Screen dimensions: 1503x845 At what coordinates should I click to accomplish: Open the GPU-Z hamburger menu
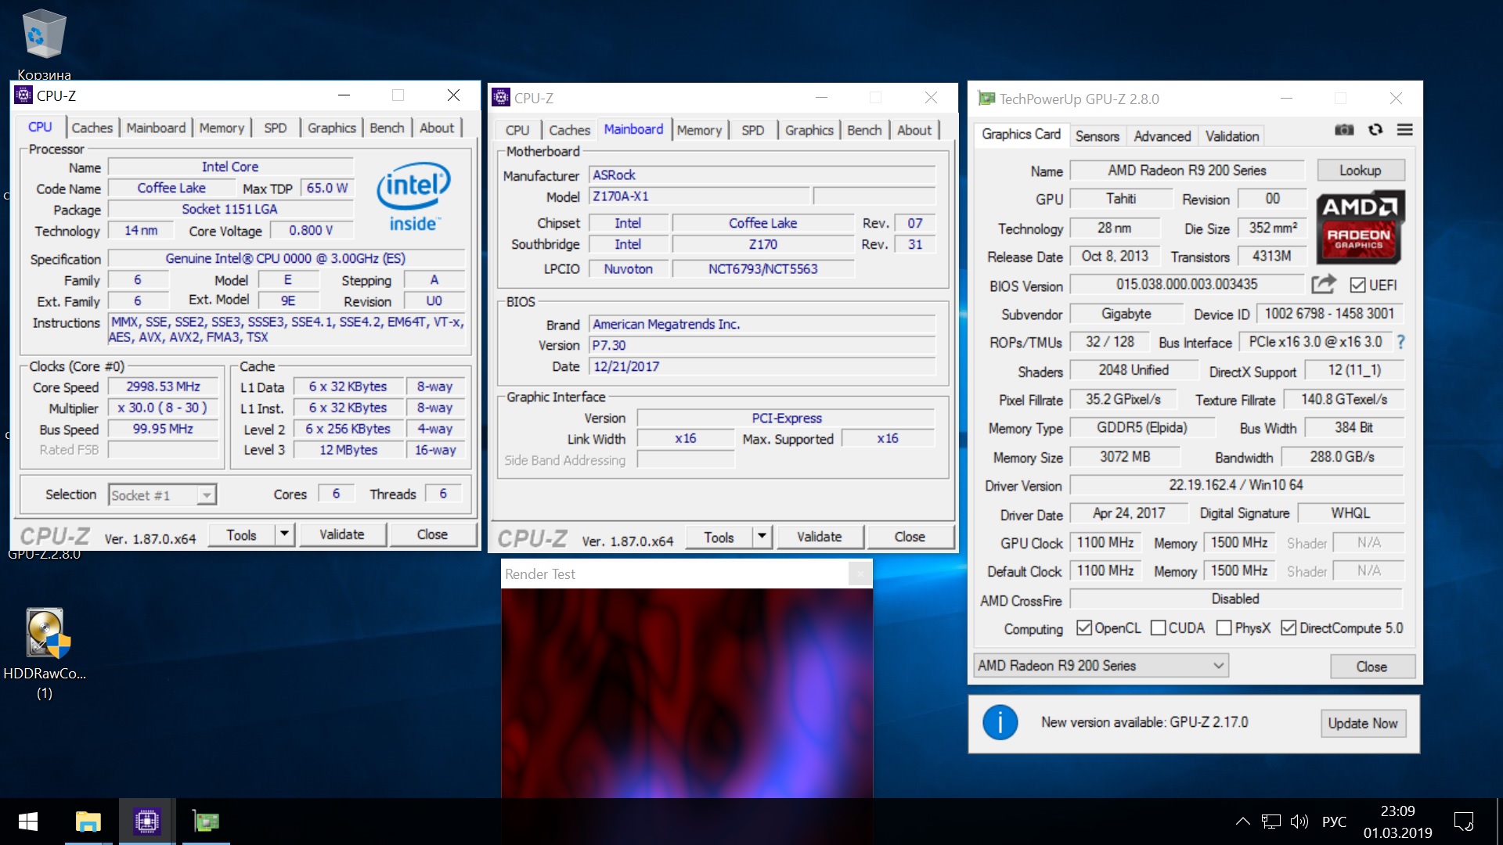(x=1405, y=130)
